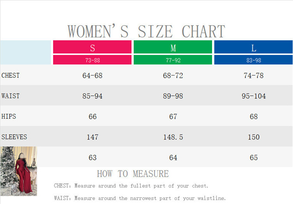Click the pink S size header
This screenshot has width=293, height=204.
tap(92, 47)
